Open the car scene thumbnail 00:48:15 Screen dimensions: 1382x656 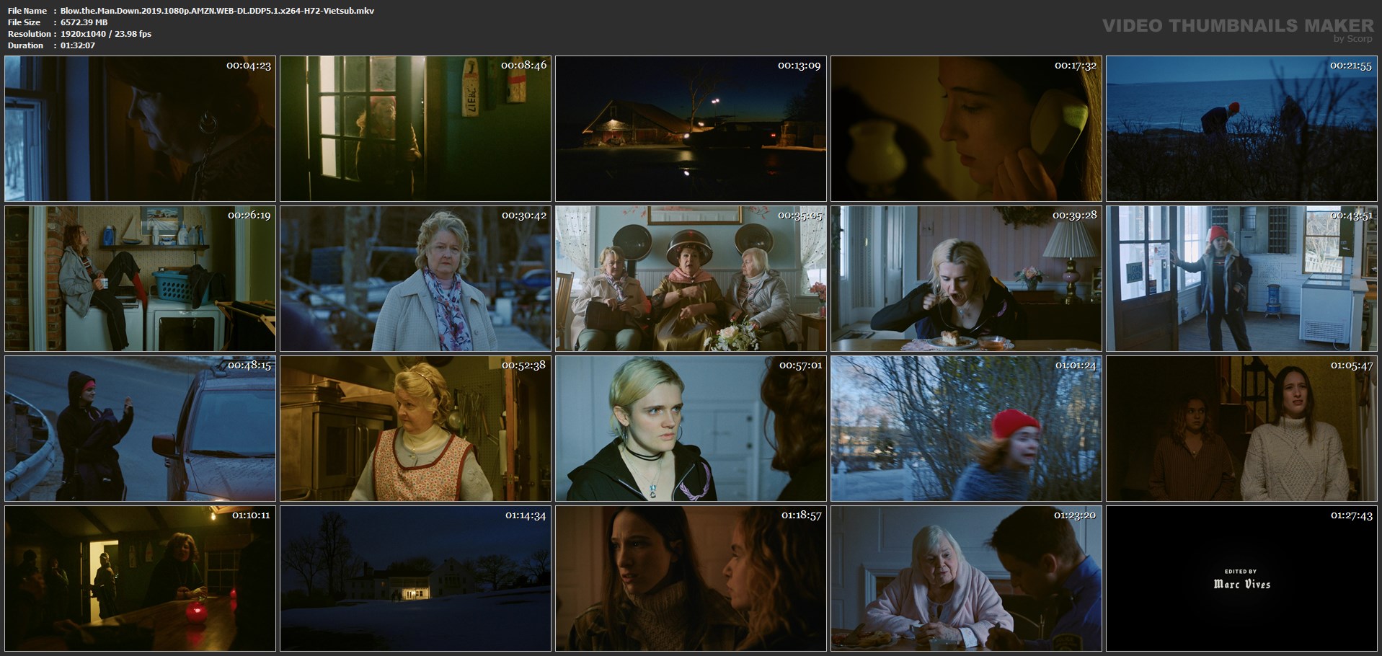pyautogui.click(x=140, y=429)
